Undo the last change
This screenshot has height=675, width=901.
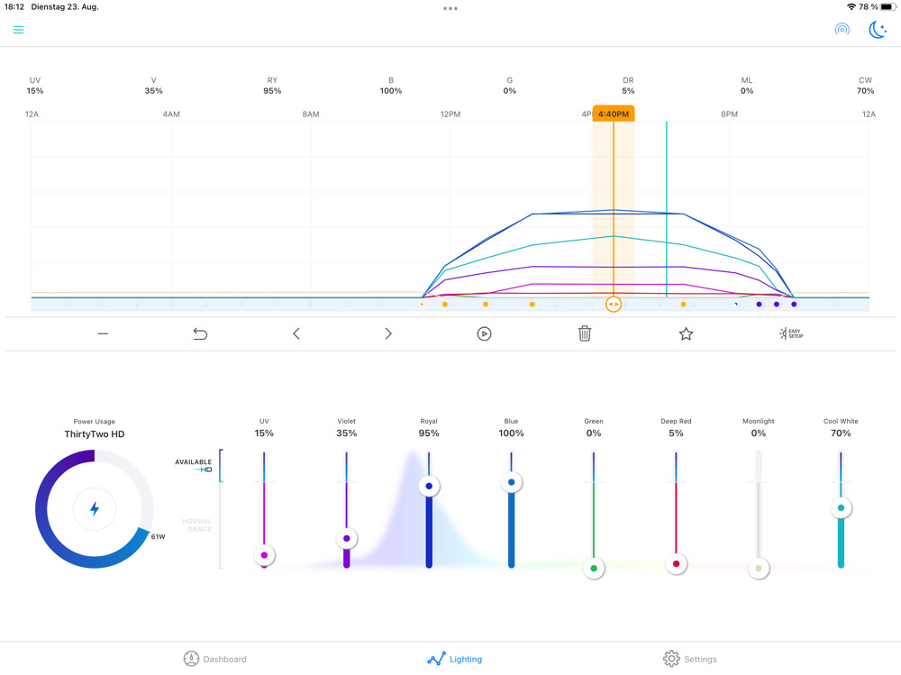point(200,333)
